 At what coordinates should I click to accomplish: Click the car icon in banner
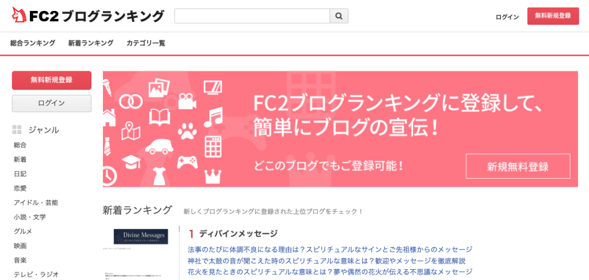coord(159,147)
